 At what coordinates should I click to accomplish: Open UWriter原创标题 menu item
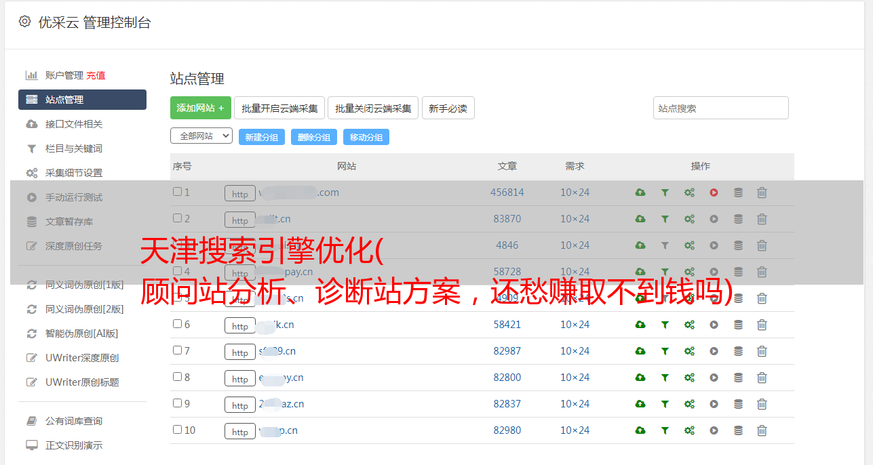pos(82,382)
